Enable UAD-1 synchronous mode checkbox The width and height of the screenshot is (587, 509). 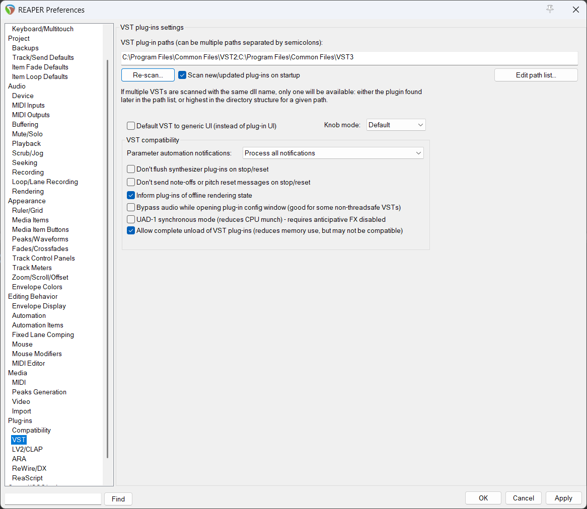tap(131, 219)
